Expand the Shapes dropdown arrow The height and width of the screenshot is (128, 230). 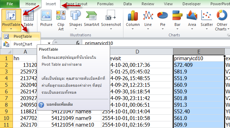coord(76,29)
